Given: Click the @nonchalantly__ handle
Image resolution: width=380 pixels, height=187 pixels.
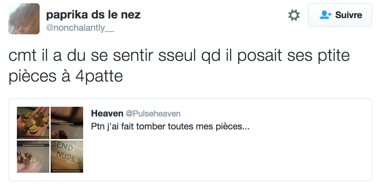Looking at the screenshot, I should (80, 28).
